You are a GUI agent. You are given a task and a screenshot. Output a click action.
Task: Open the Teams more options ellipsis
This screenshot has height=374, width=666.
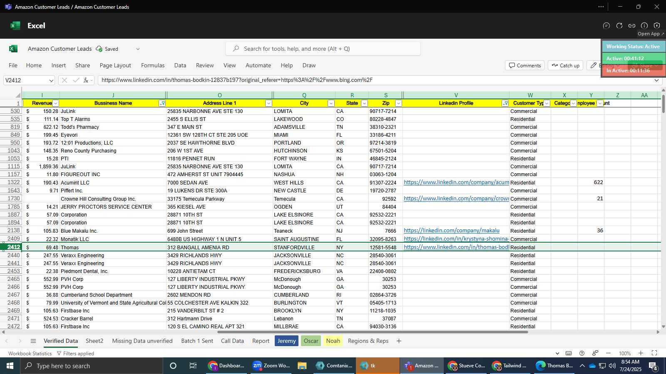click(601, 7)
